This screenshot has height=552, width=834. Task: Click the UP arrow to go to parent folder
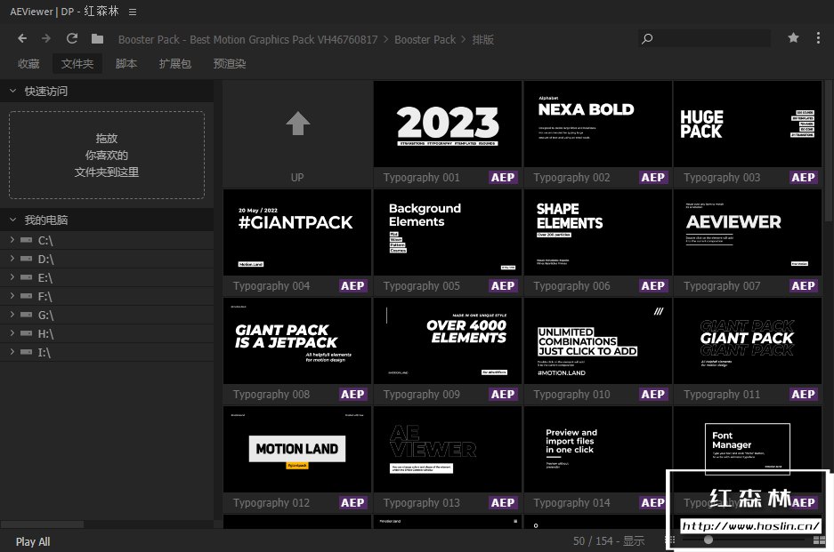(x=297, y=124)
